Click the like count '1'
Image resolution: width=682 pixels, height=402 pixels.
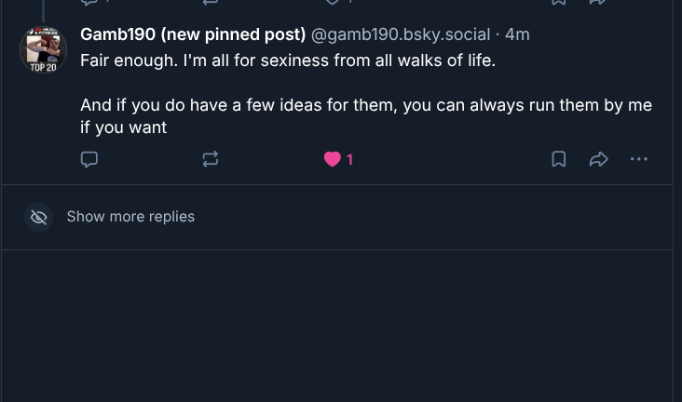349,159
